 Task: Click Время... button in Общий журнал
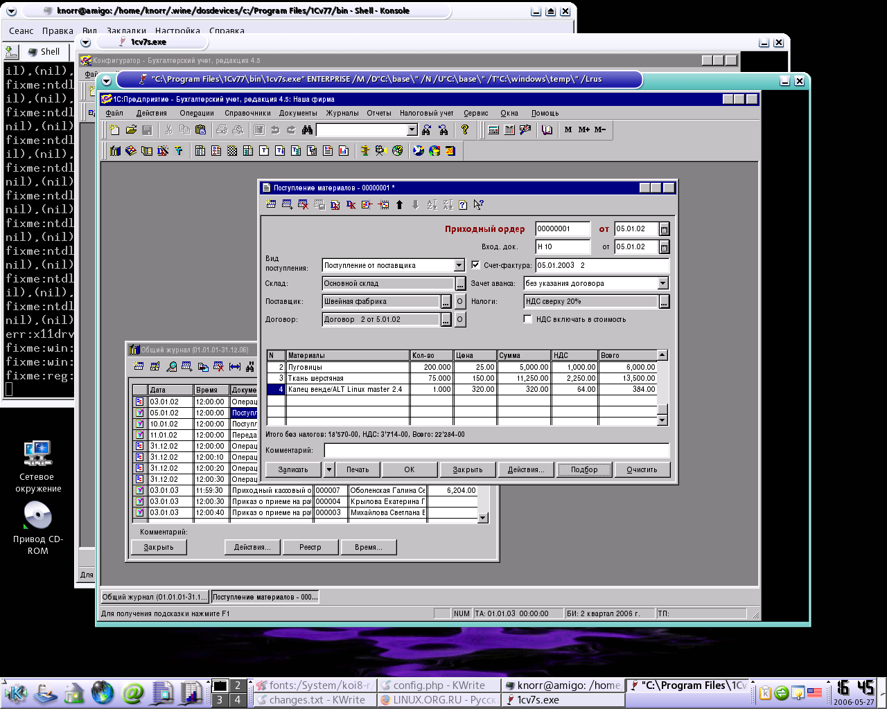(369, 547)
